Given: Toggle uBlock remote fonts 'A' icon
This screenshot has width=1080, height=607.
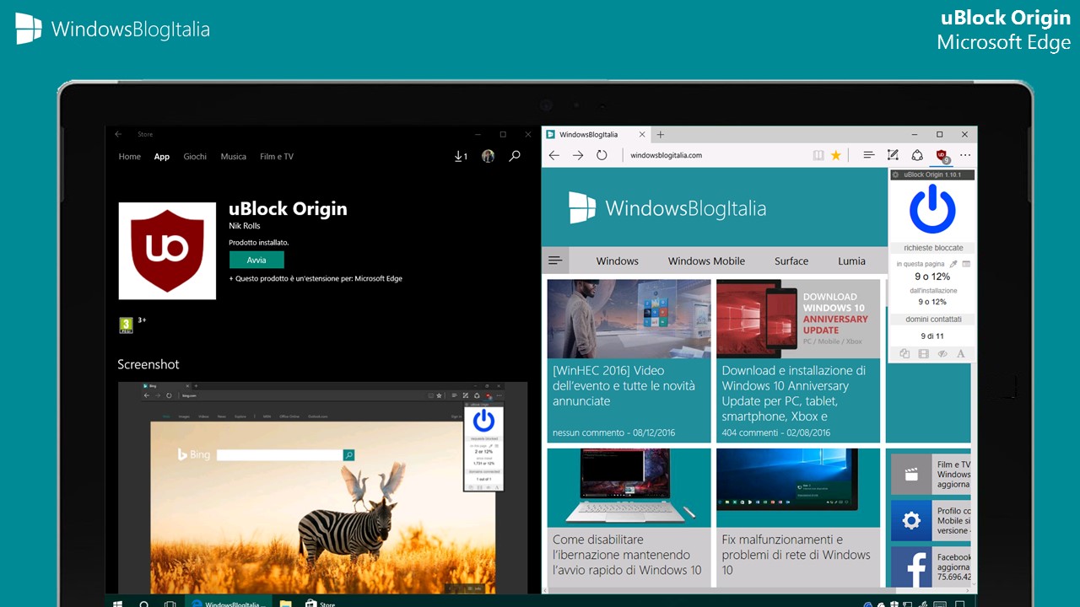Looking at the screenshot, I should point(961,354).
